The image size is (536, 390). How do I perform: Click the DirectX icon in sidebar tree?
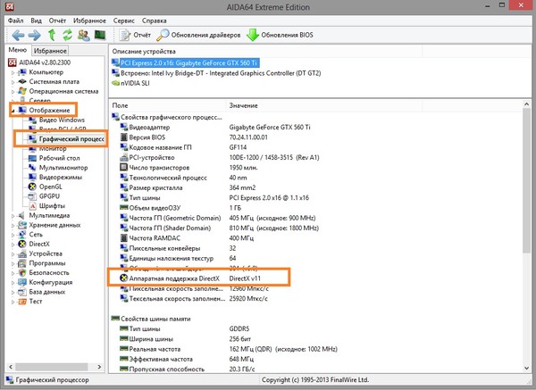click(22, 245)
